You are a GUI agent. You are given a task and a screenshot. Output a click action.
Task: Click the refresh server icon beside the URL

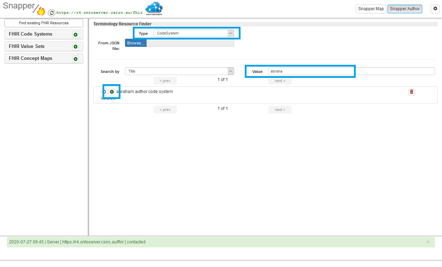tap(51, 13)
